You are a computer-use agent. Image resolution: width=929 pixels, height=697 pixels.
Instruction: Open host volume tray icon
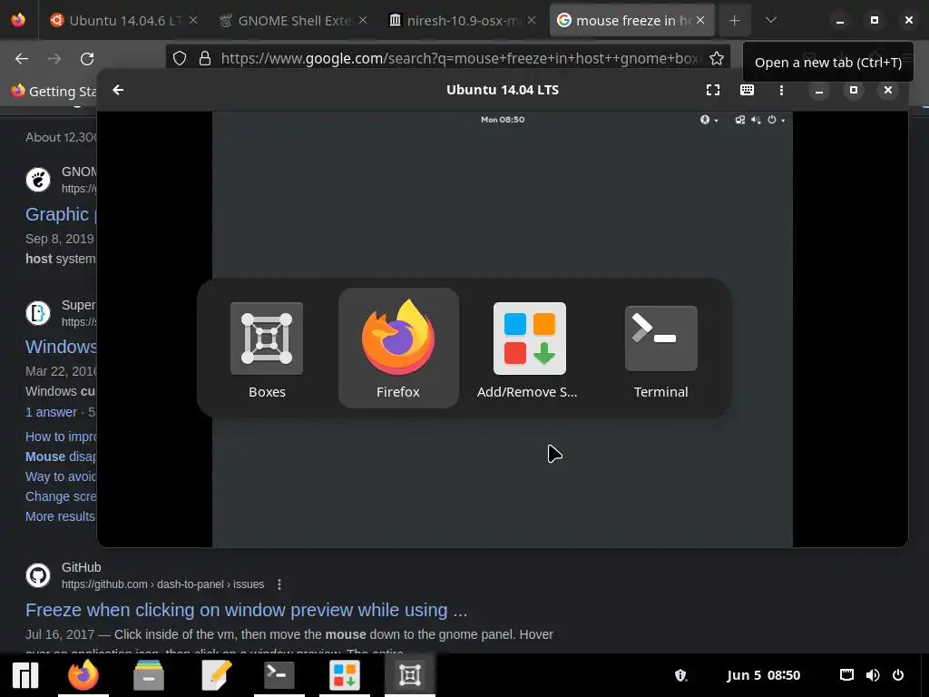click(x=873, y=675)
